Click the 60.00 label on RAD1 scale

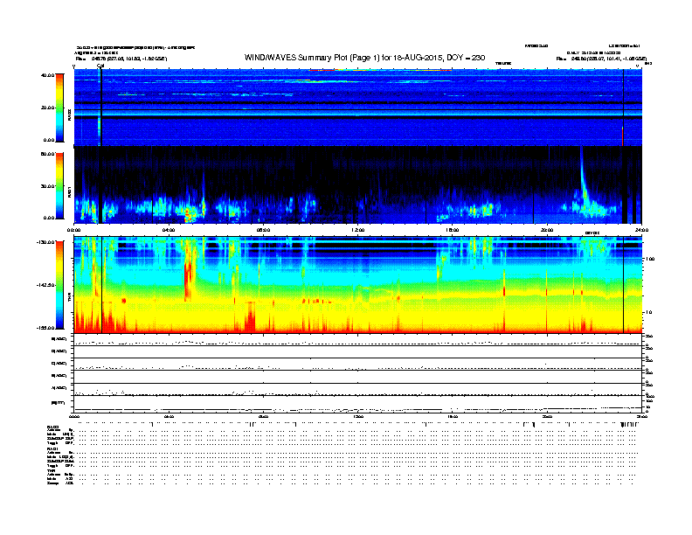pos(47,154)
